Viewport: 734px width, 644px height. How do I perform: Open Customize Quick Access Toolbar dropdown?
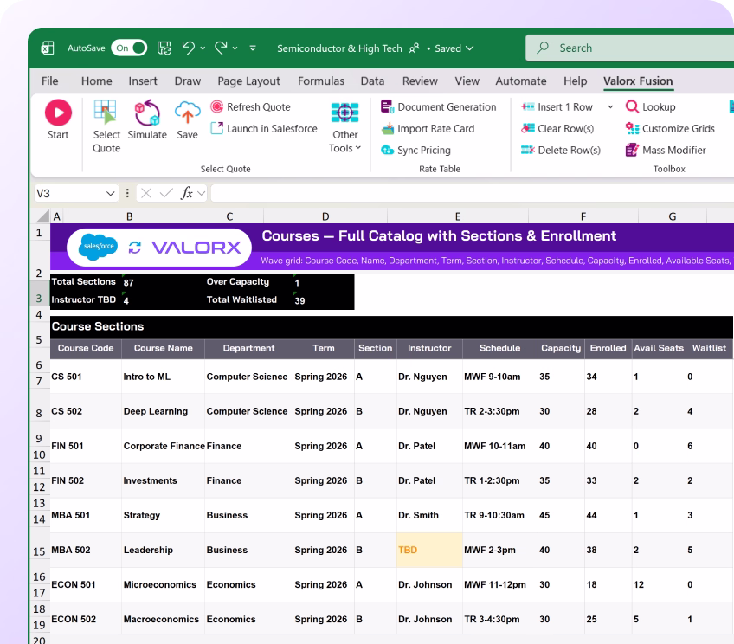(x=253, y=48)
